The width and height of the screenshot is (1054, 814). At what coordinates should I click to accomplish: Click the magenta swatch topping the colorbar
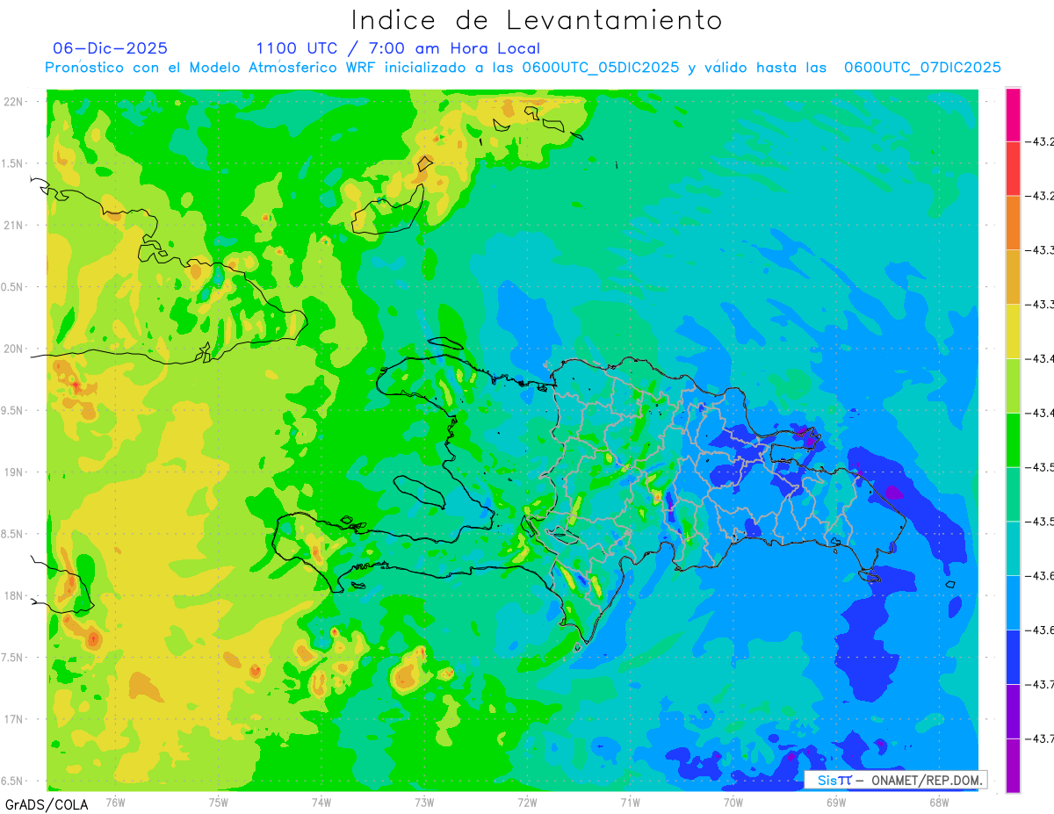[1013, 114]
